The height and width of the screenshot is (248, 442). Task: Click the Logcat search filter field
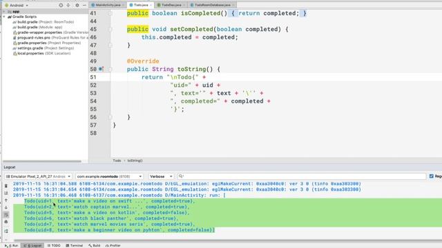[302, 176]
